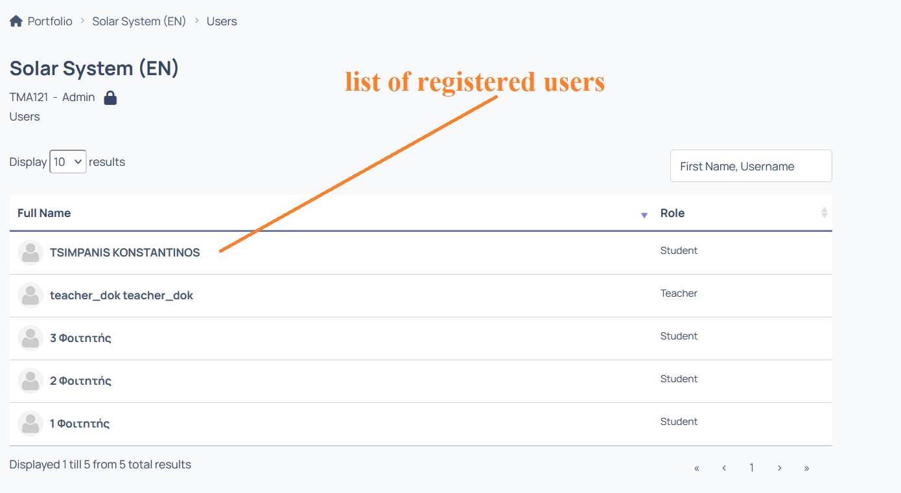
Task: Click the avatar icon of teacher_dok
Action: 30,295
